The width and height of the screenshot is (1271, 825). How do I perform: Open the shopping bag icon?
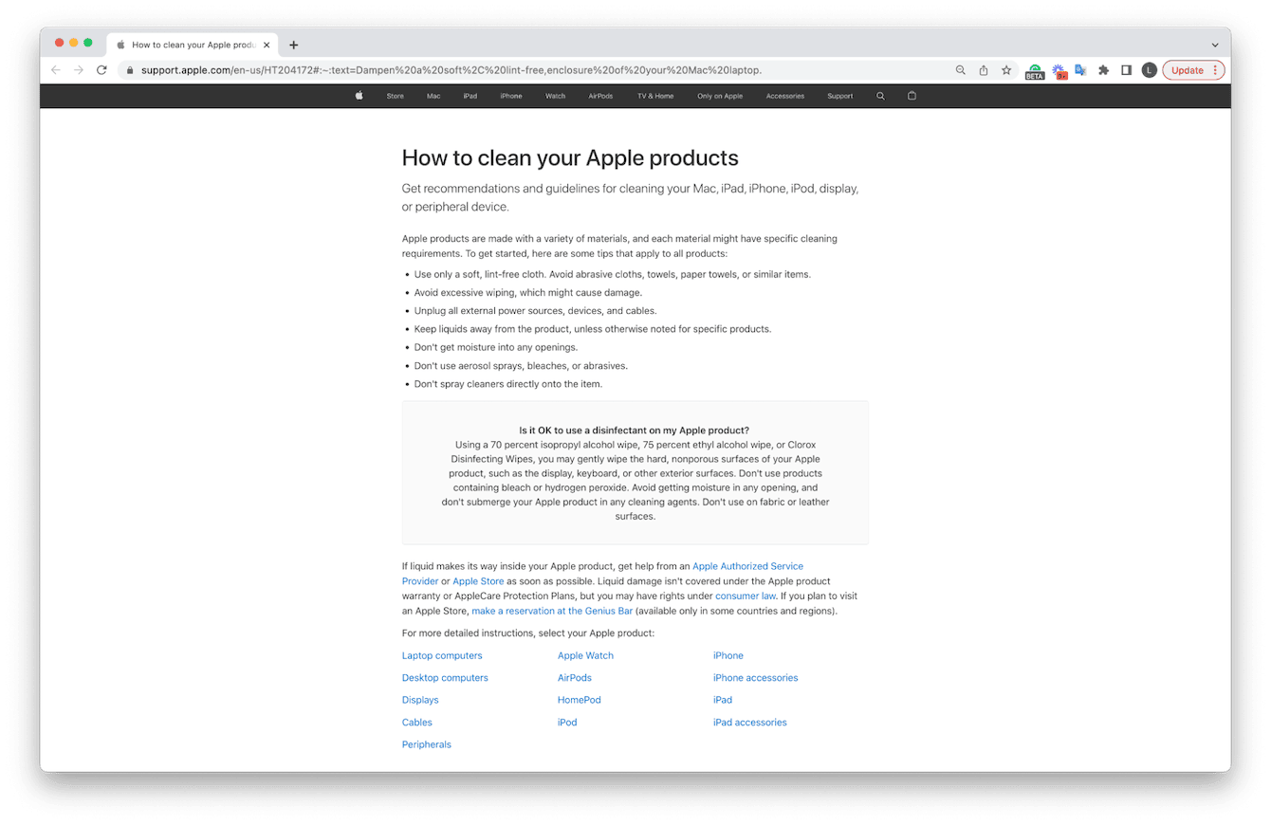(911, 96)
